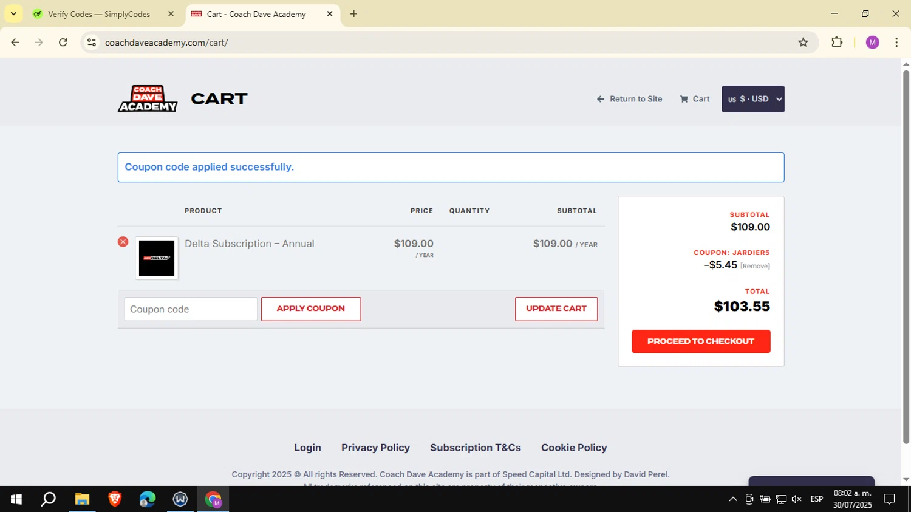Open a new browser tab

[353, 14]
